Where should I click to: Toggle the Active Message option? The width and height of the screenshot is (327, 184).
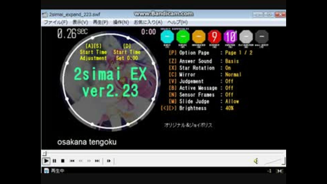201,88
